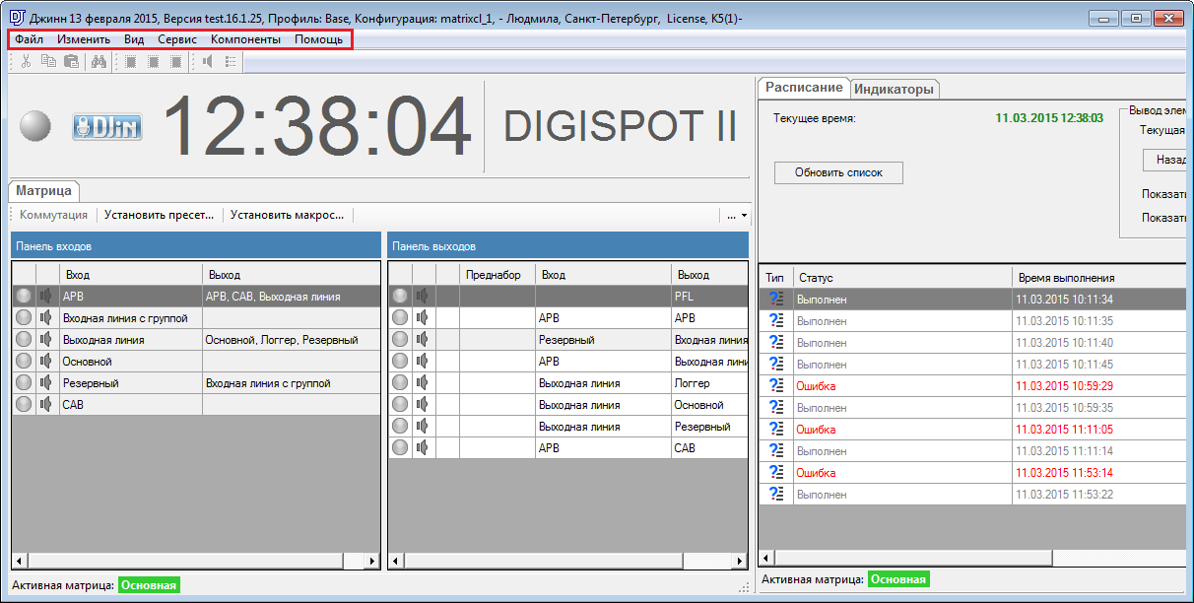Click the type icon of the 11:53:22 schedule entry
This screenshot has height=603, width=1194.
pos(775,495)
